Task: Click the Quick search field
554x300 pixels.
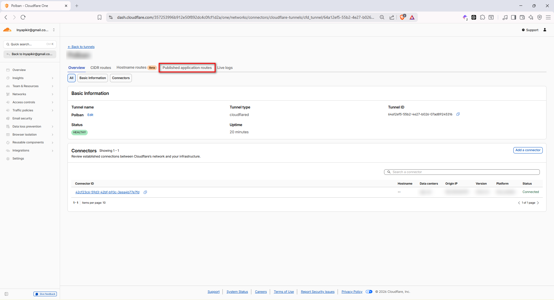Action: [30, 44]
